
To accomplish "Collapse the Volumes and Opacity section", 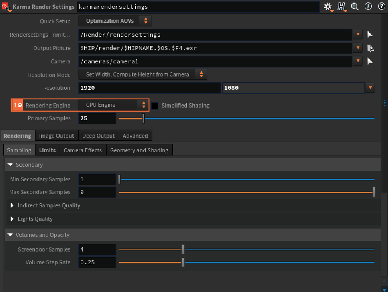I will point(10,235).
